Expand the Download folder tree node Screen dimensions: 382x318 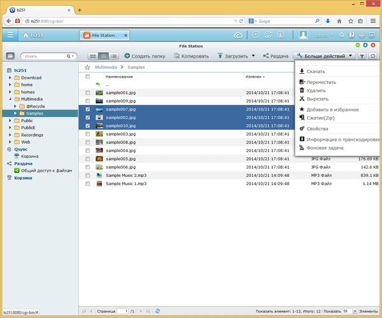tap(10, 78)
